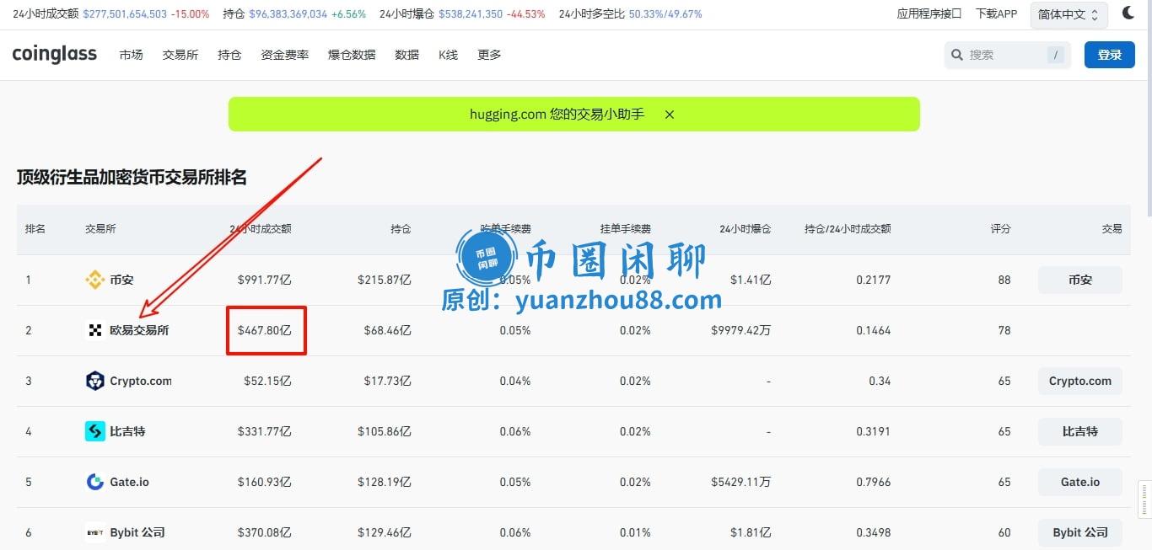Expand the 更多 menu
Image resolution: width=1152 pixels, height=550 pixels.
[489, 55]
